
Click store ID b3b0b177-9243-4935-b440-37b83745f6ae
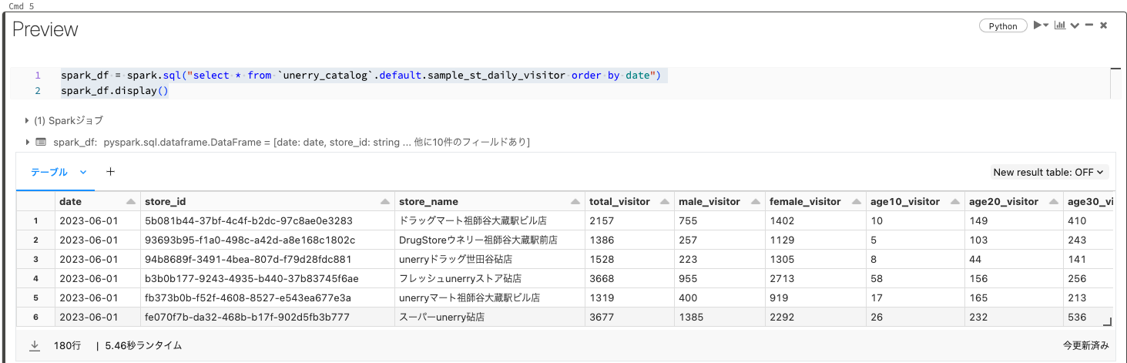251,279
